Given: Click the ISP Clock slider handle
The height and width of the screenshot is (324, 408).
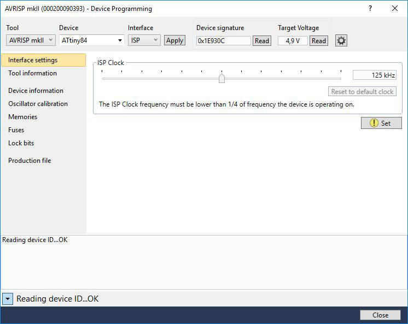Looking at the screenshot, I should 222,79.
